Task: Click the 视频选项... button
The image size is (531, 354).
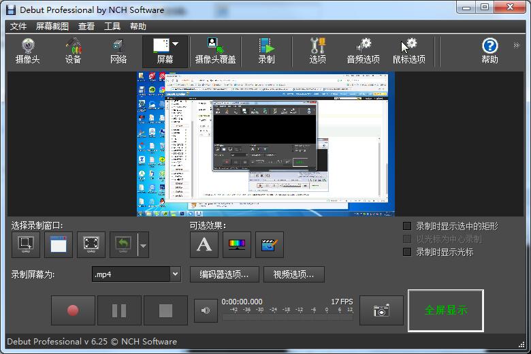Action: click(x=293, y=274)
